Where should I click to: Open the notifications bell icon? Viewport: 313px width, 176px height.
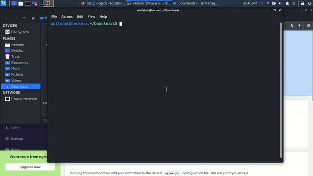[x=287, y=3]
